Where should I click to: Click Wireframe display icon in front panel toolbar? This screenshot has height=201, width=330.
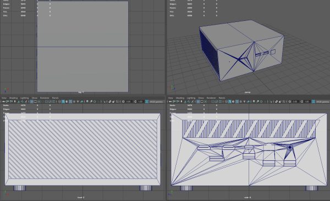coord(59,102)
